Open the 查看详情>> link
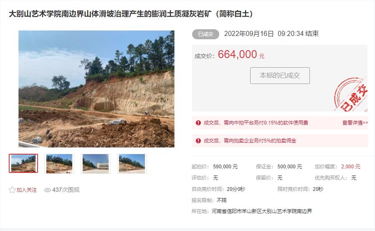 [x=355, y=123]
